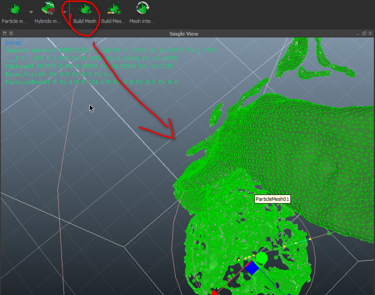
Task: Open the Hybrido mesh dropdown arrow
Action: (65, 12)
